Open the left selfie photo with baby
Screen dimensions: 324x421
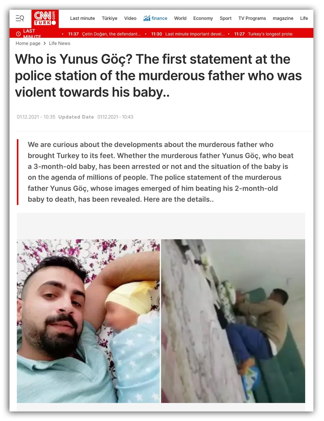tap(88, 321)
